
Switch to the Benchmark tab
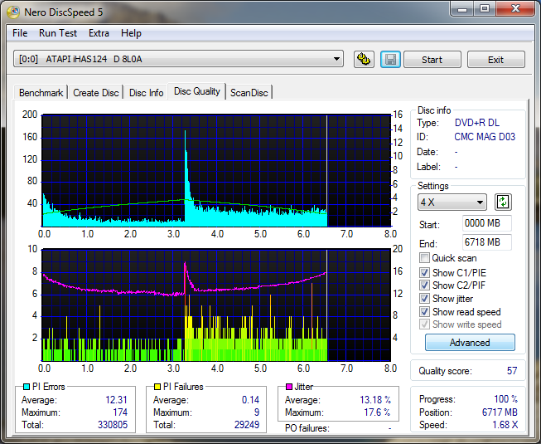pos(41,93)
